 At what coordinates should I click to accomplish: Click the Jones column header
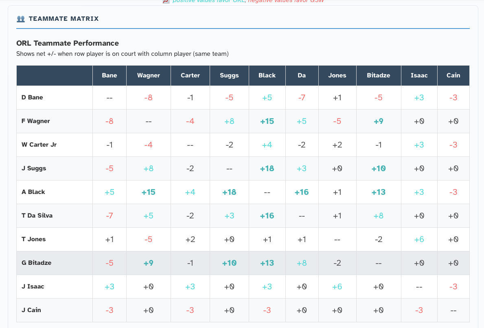337,75
